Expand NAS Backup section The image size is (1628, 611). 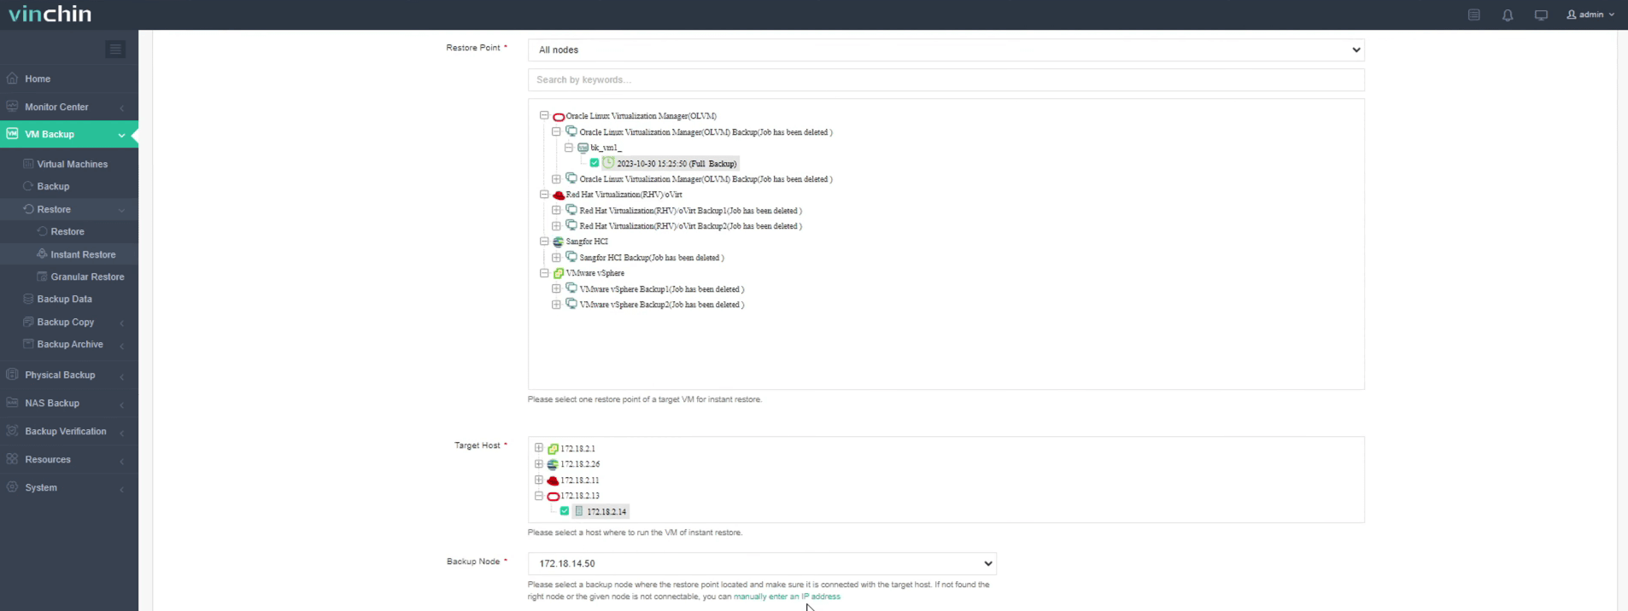(x=69, y=403)
